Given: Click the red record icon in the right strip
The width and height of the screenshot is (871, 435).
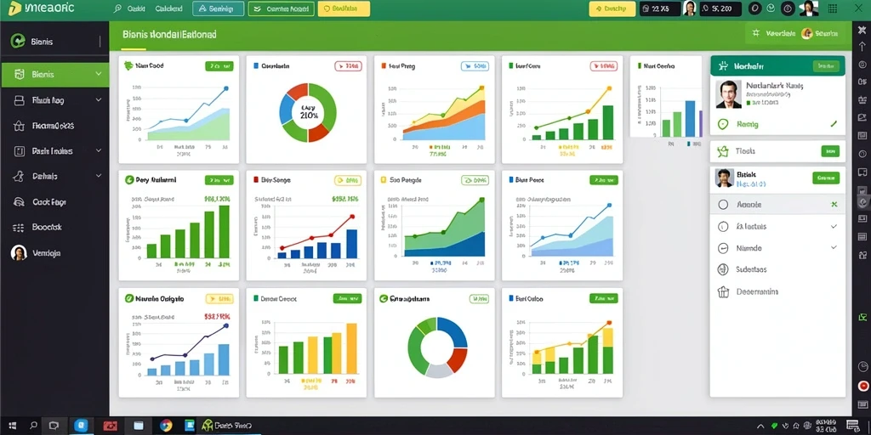Looking at the screenshot, I should point(862,386).
